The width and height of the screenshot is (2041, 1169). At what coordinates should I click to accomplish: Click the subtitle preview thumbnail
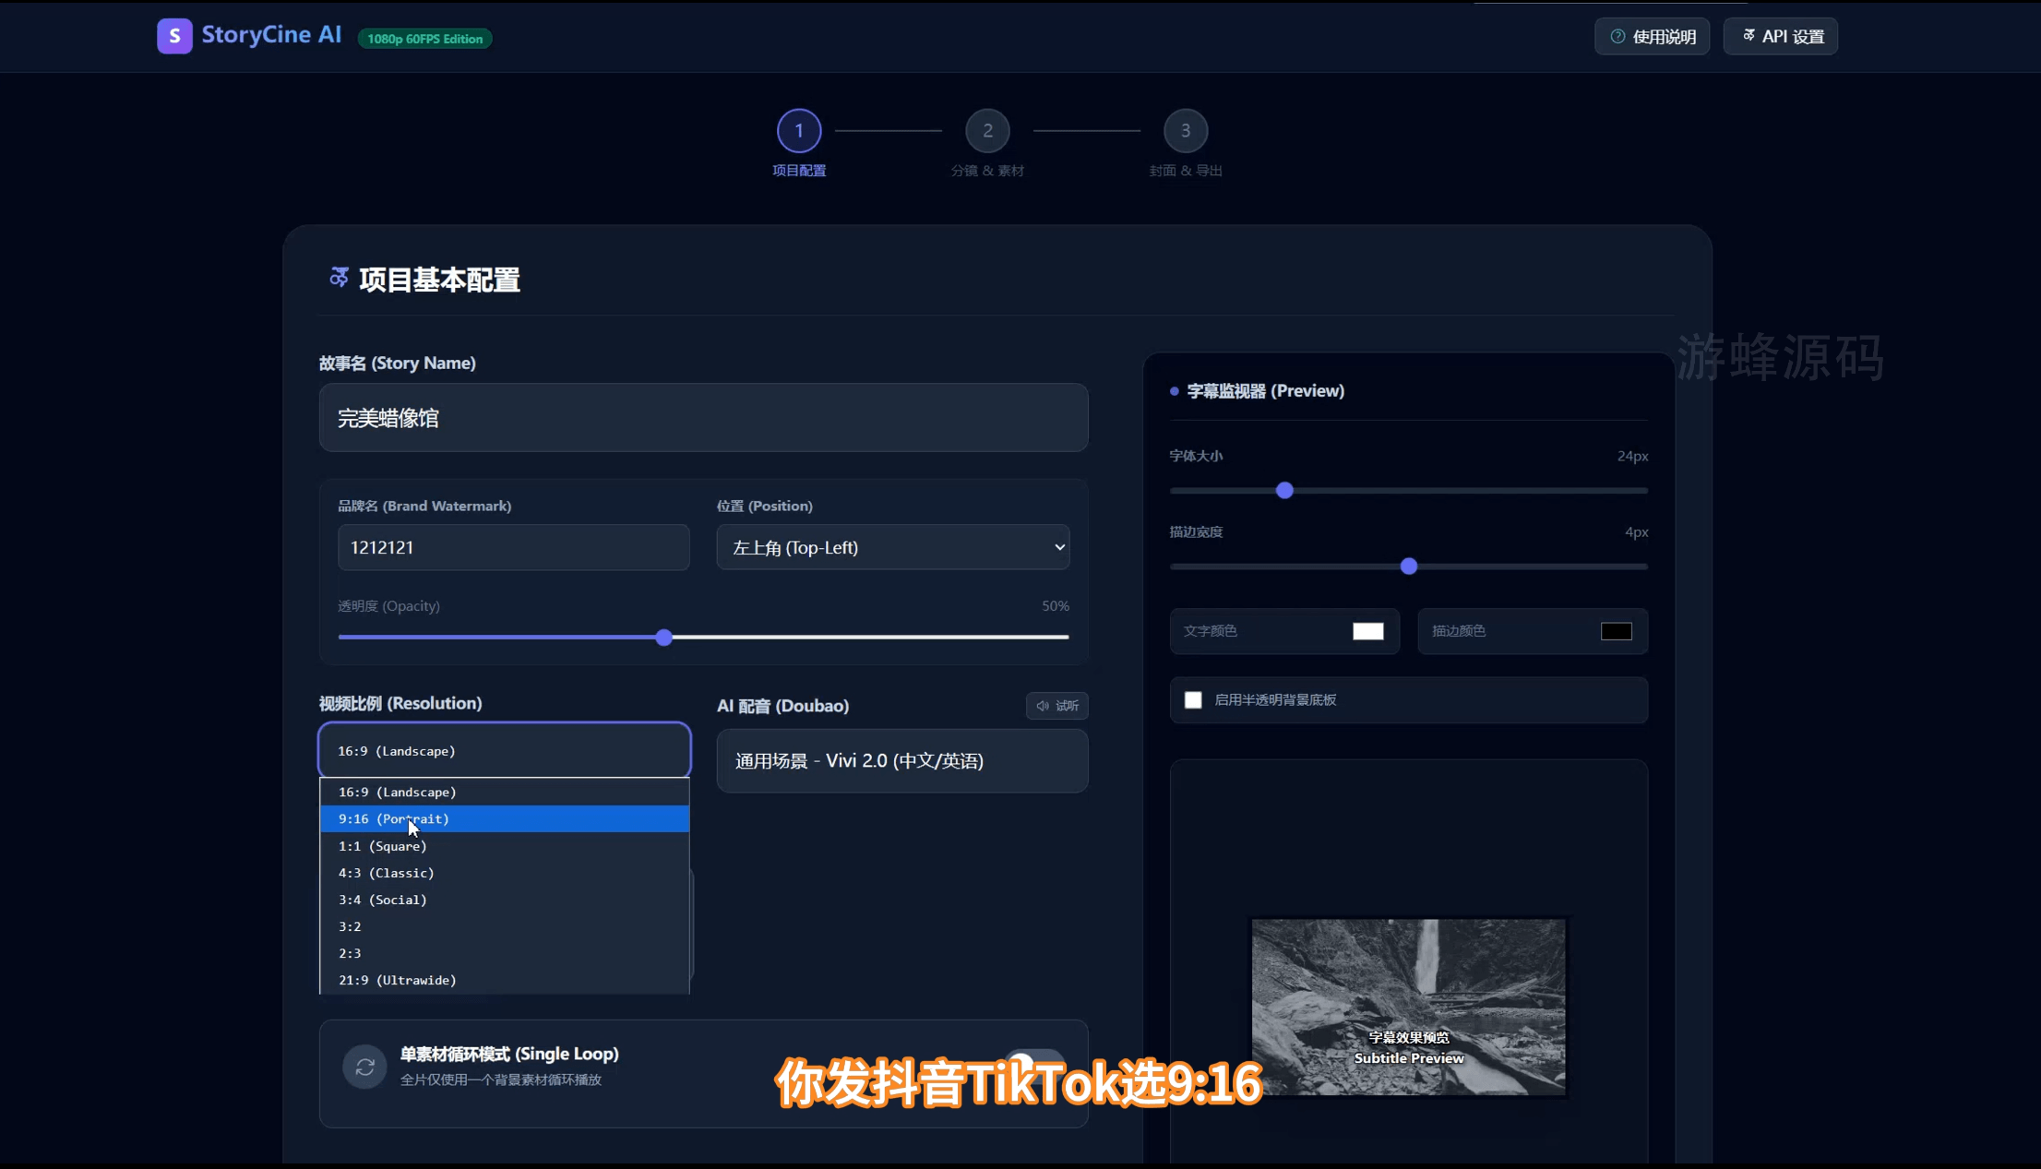pos(1409,1008)
